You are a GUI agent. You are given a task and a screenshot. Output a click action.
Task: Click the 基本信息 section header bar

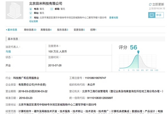(x=85, y=39)
